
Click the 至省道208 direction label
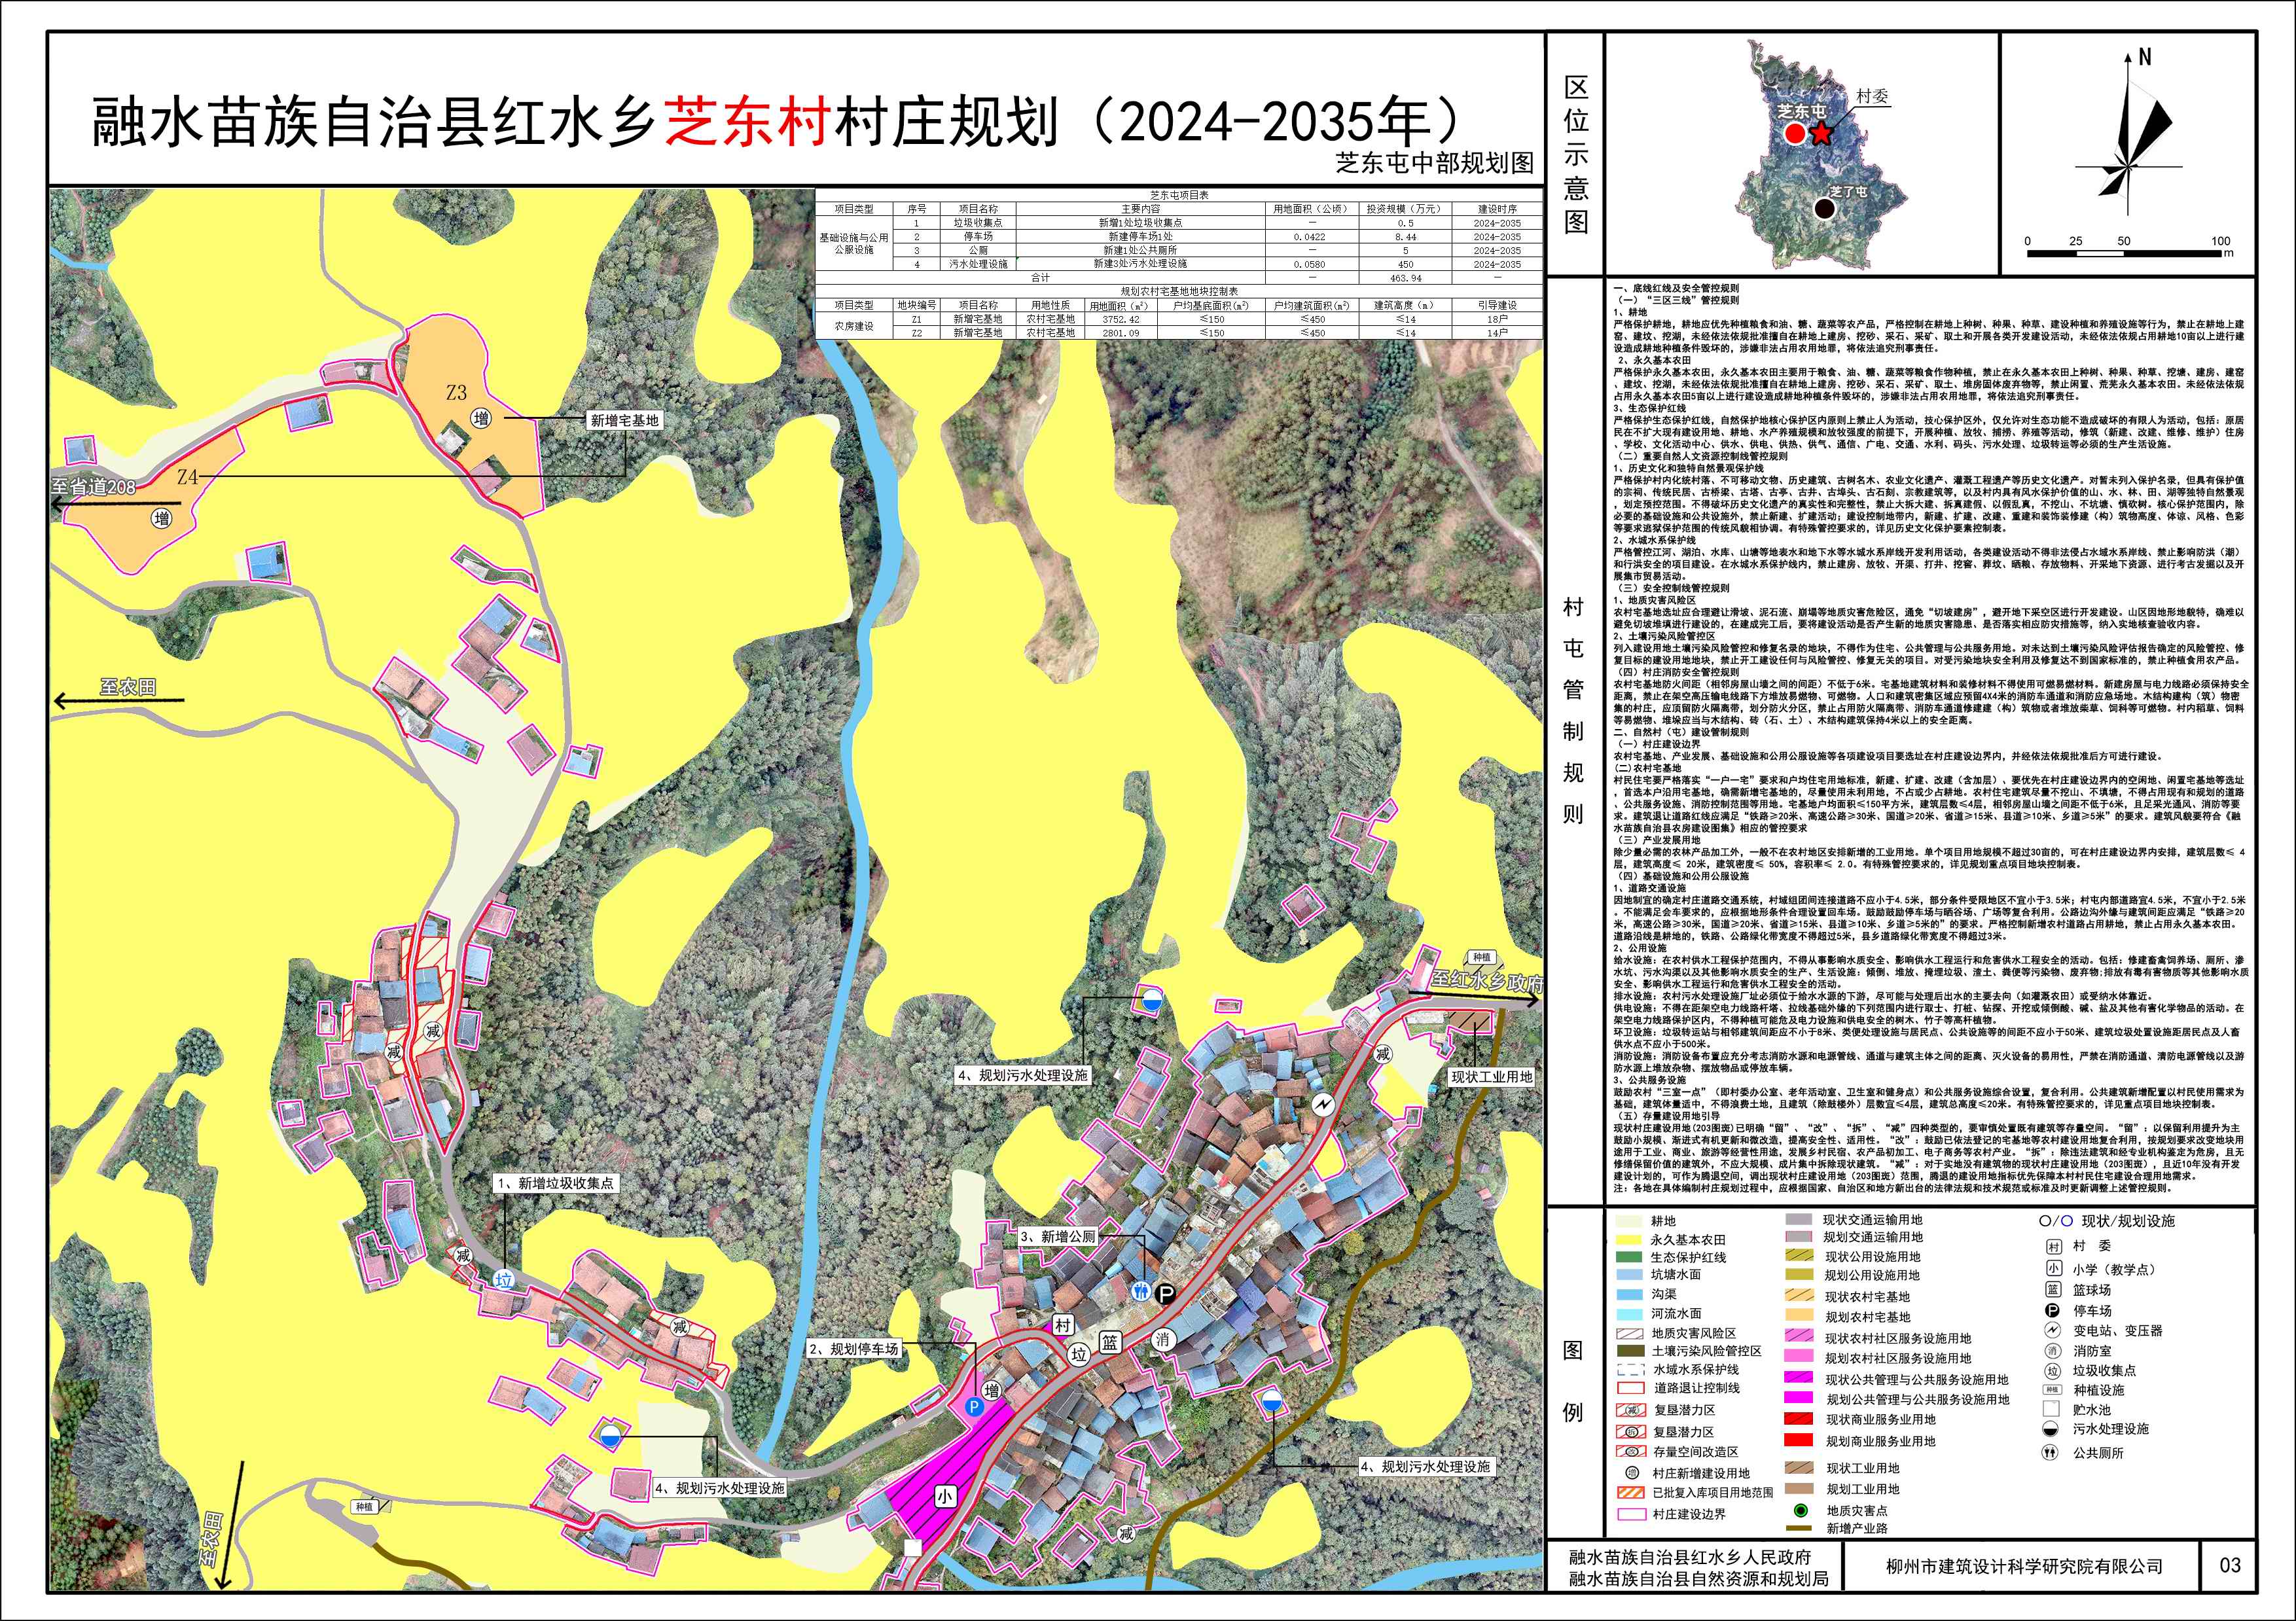pyautogui.click(x=94, y=488)
